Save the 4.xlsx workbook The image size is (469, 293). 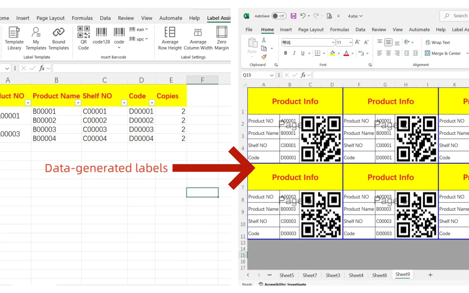pyautogui.click(x=293, y=16)
